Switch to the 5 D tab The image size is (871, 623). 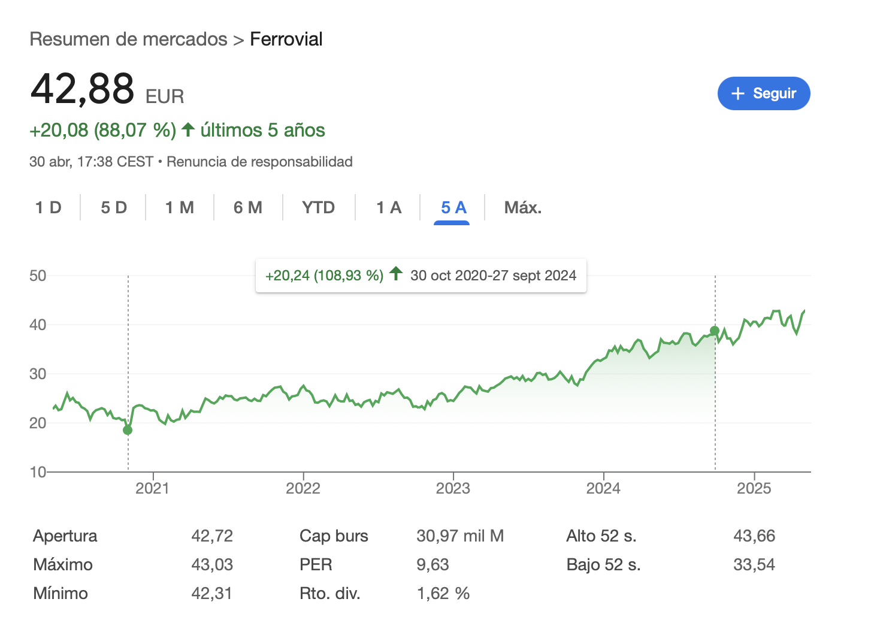tap(114, 207)
